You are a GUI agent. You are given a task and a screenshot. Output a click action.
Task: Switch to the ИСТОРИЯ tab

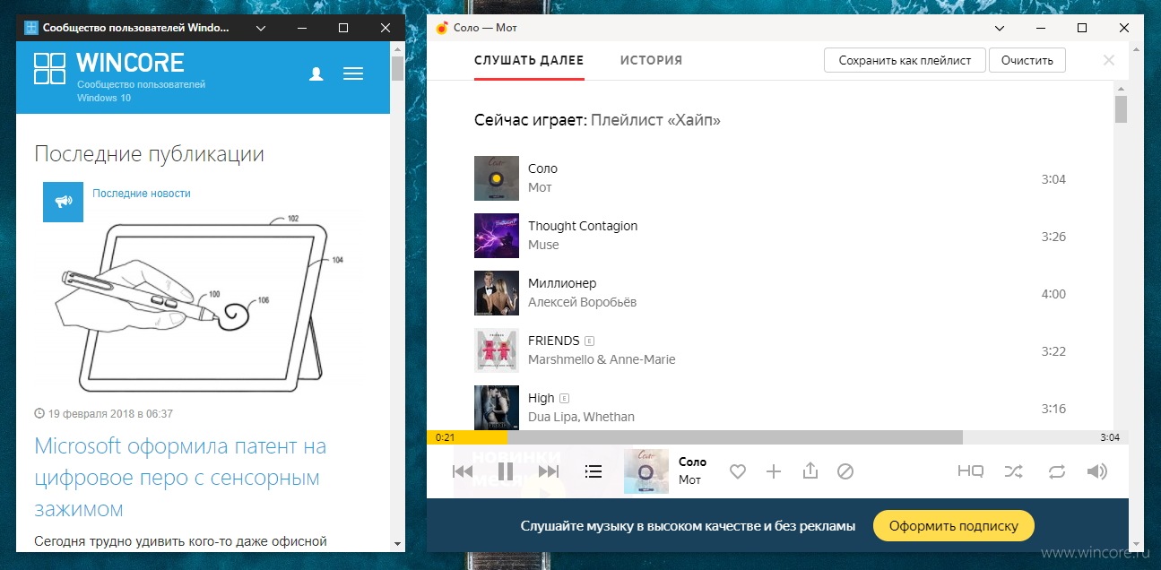[x=651, y=60]
